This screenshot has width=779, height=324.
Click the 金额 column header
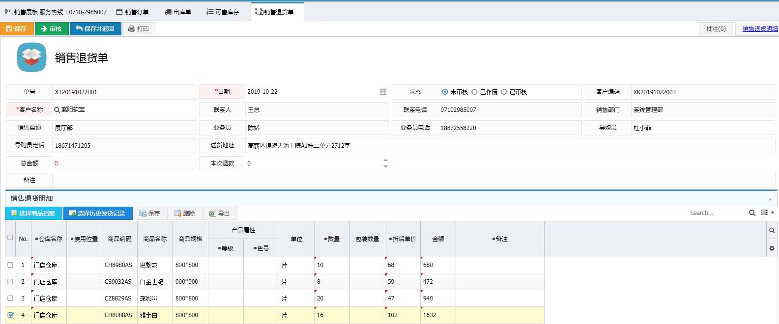point(438,239)
